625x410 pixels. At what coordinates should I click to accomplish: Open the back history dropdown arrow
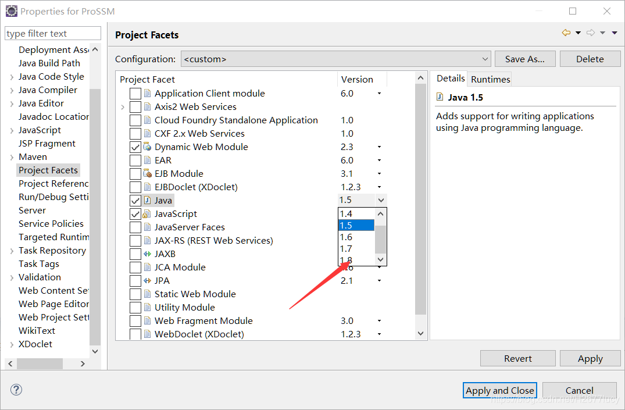click(578, 33)
